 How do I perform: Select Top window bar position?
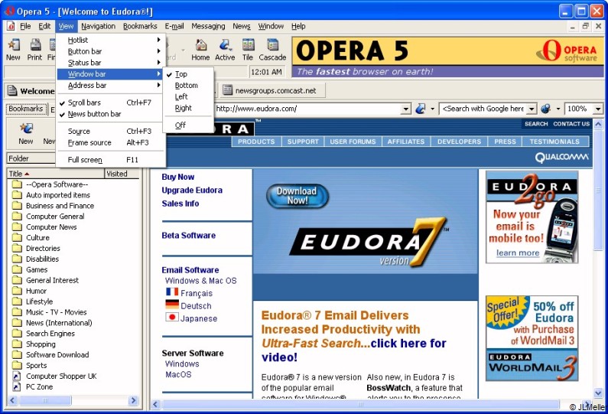[x=188, y=74]
